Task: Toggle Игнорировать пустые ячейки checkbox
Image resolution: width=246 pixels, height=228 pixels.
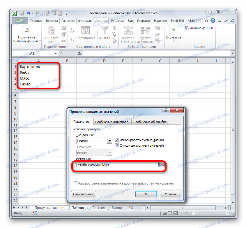Action: (117, 140)
